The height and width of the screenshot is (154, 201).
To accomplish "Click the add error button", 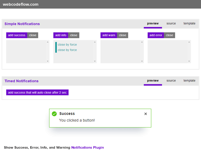I will tap(156, 35).
